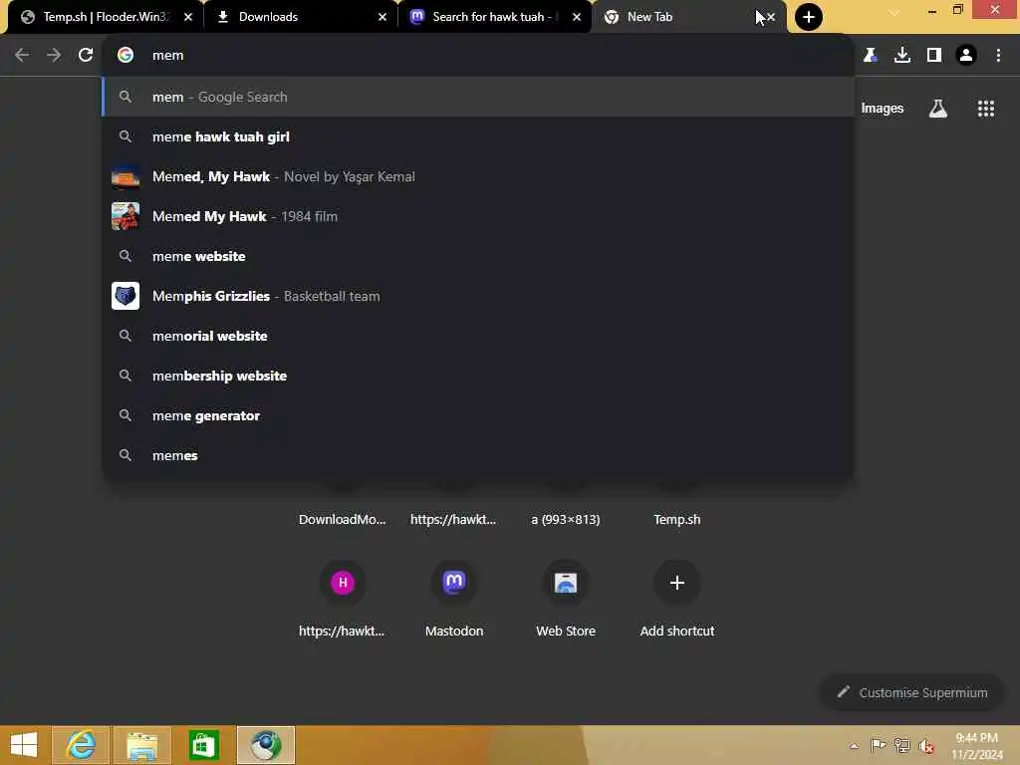Reload the page with the refresh icon
Image resolution: width=1020 pixels, height=765 pixels.
(x=86, y=56)
